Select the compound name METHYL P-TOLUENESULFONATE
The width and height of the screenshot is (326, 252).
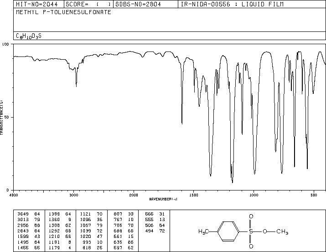coord(64,12)
